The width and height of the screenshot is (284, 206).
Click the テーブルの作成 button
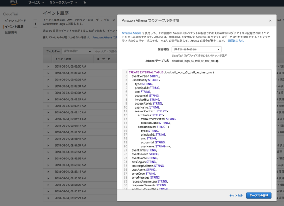(x=259, y=195)
